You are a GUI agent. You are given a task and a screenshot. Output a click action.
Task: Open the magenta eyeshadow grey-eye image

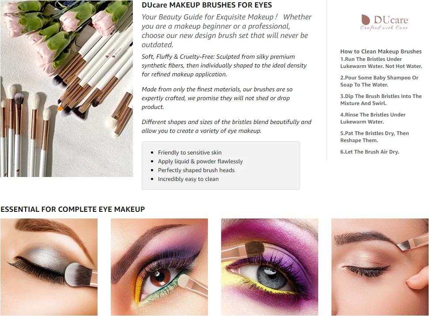pyautogui.click(x=270, y=267)
